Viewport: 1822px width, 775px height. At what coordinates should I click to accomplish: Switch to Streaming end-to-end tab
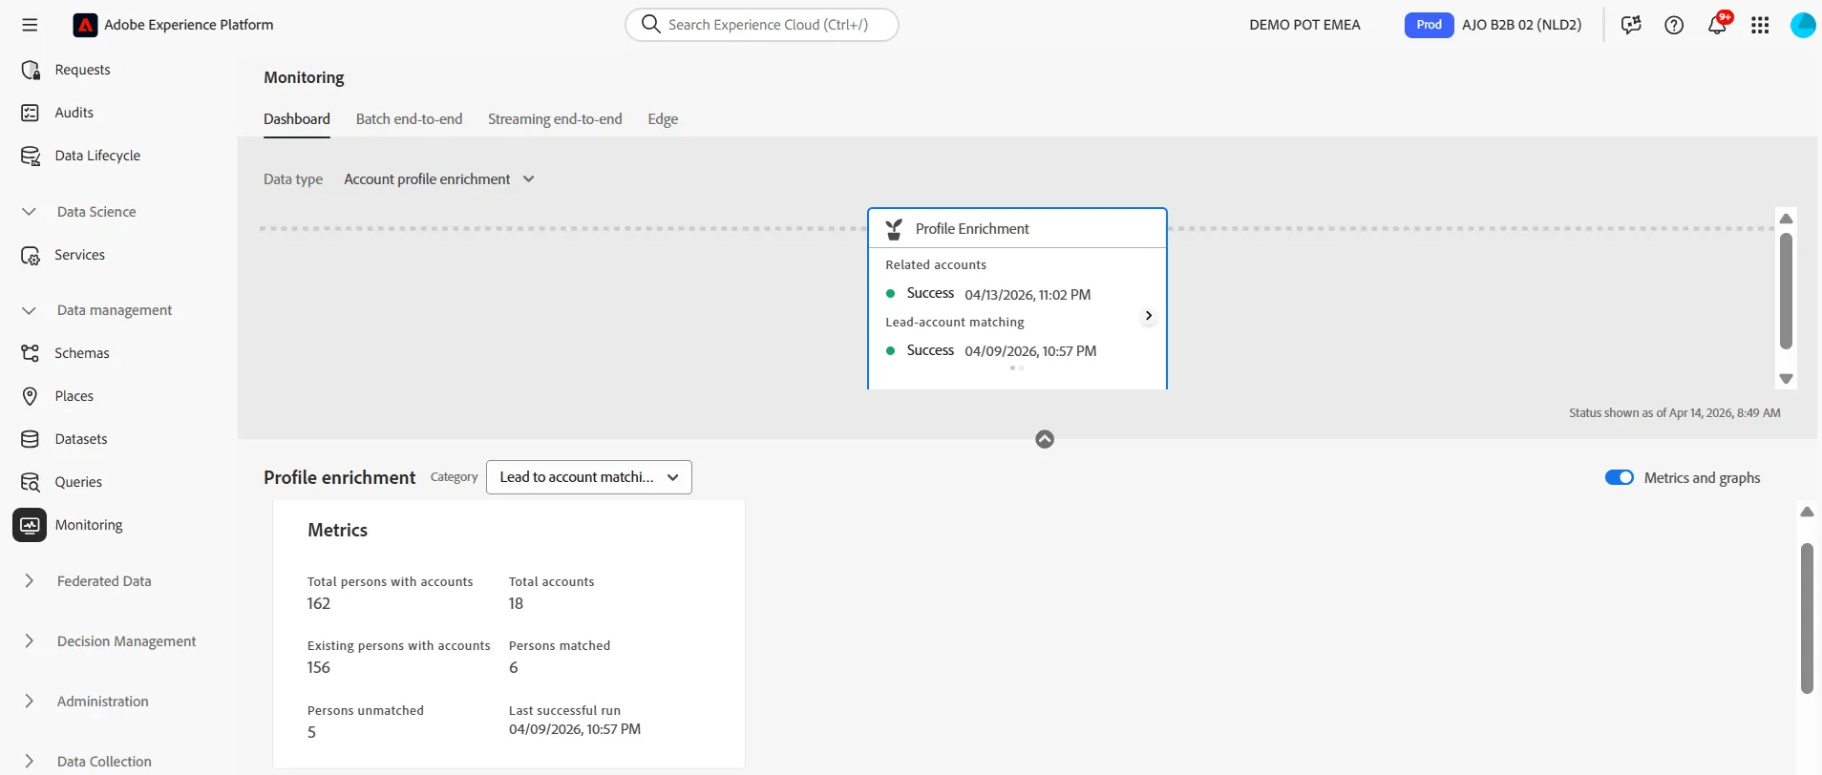(555, 119)
